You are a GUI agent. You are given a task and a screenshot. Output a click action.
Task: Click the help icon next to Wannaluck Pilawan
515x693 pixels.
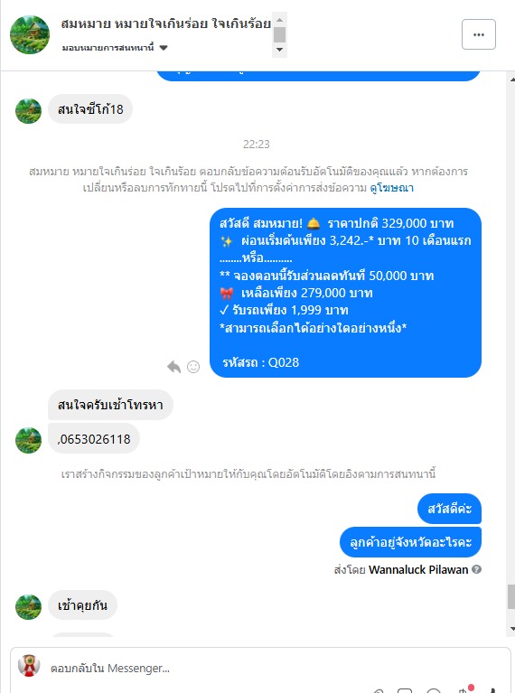476,569
